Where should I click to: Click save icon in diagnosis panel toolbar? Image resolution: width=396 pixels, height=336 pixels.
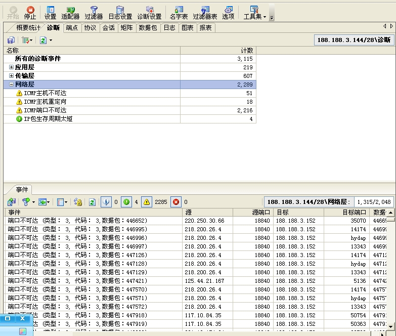click(x=11, y=40)
